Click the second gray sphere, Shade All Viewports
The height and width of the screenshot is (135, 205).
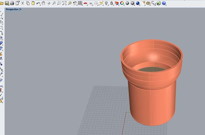tap(133, 3)
